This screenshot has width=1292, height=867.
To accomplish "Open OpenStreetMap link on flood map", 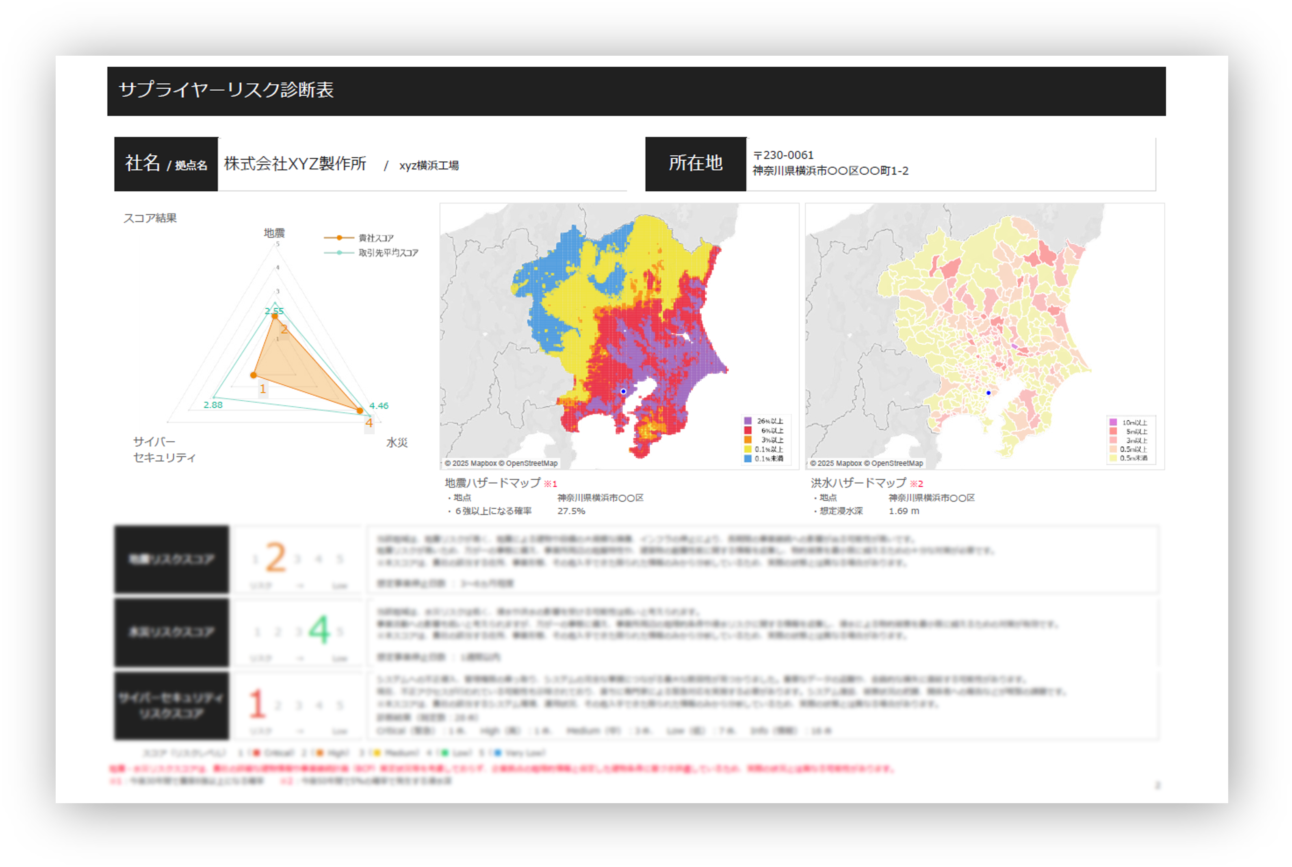I will (x=897, y=463).
